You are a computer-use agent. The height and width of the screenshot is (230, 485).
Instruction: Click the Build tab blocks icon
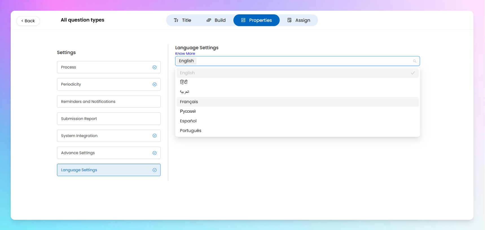[x=209, y=20]
